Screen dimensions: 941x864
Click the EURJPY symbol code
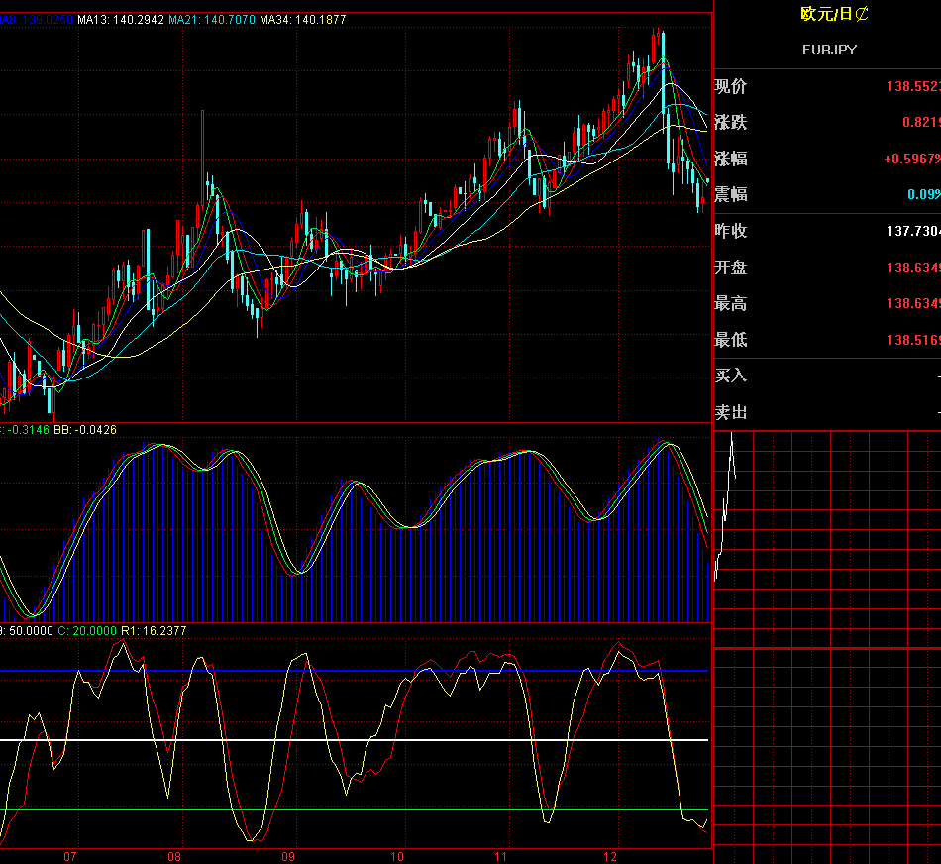click(x=829, y=50)
